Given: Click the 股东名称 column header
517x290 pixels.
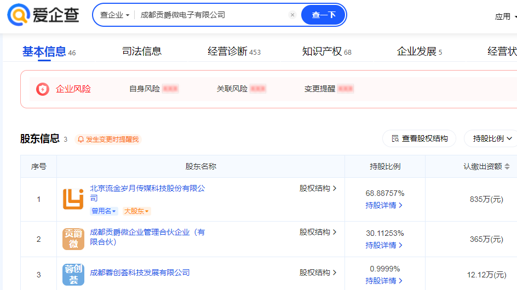Looking at the screenshot, I should click(200, 166).
